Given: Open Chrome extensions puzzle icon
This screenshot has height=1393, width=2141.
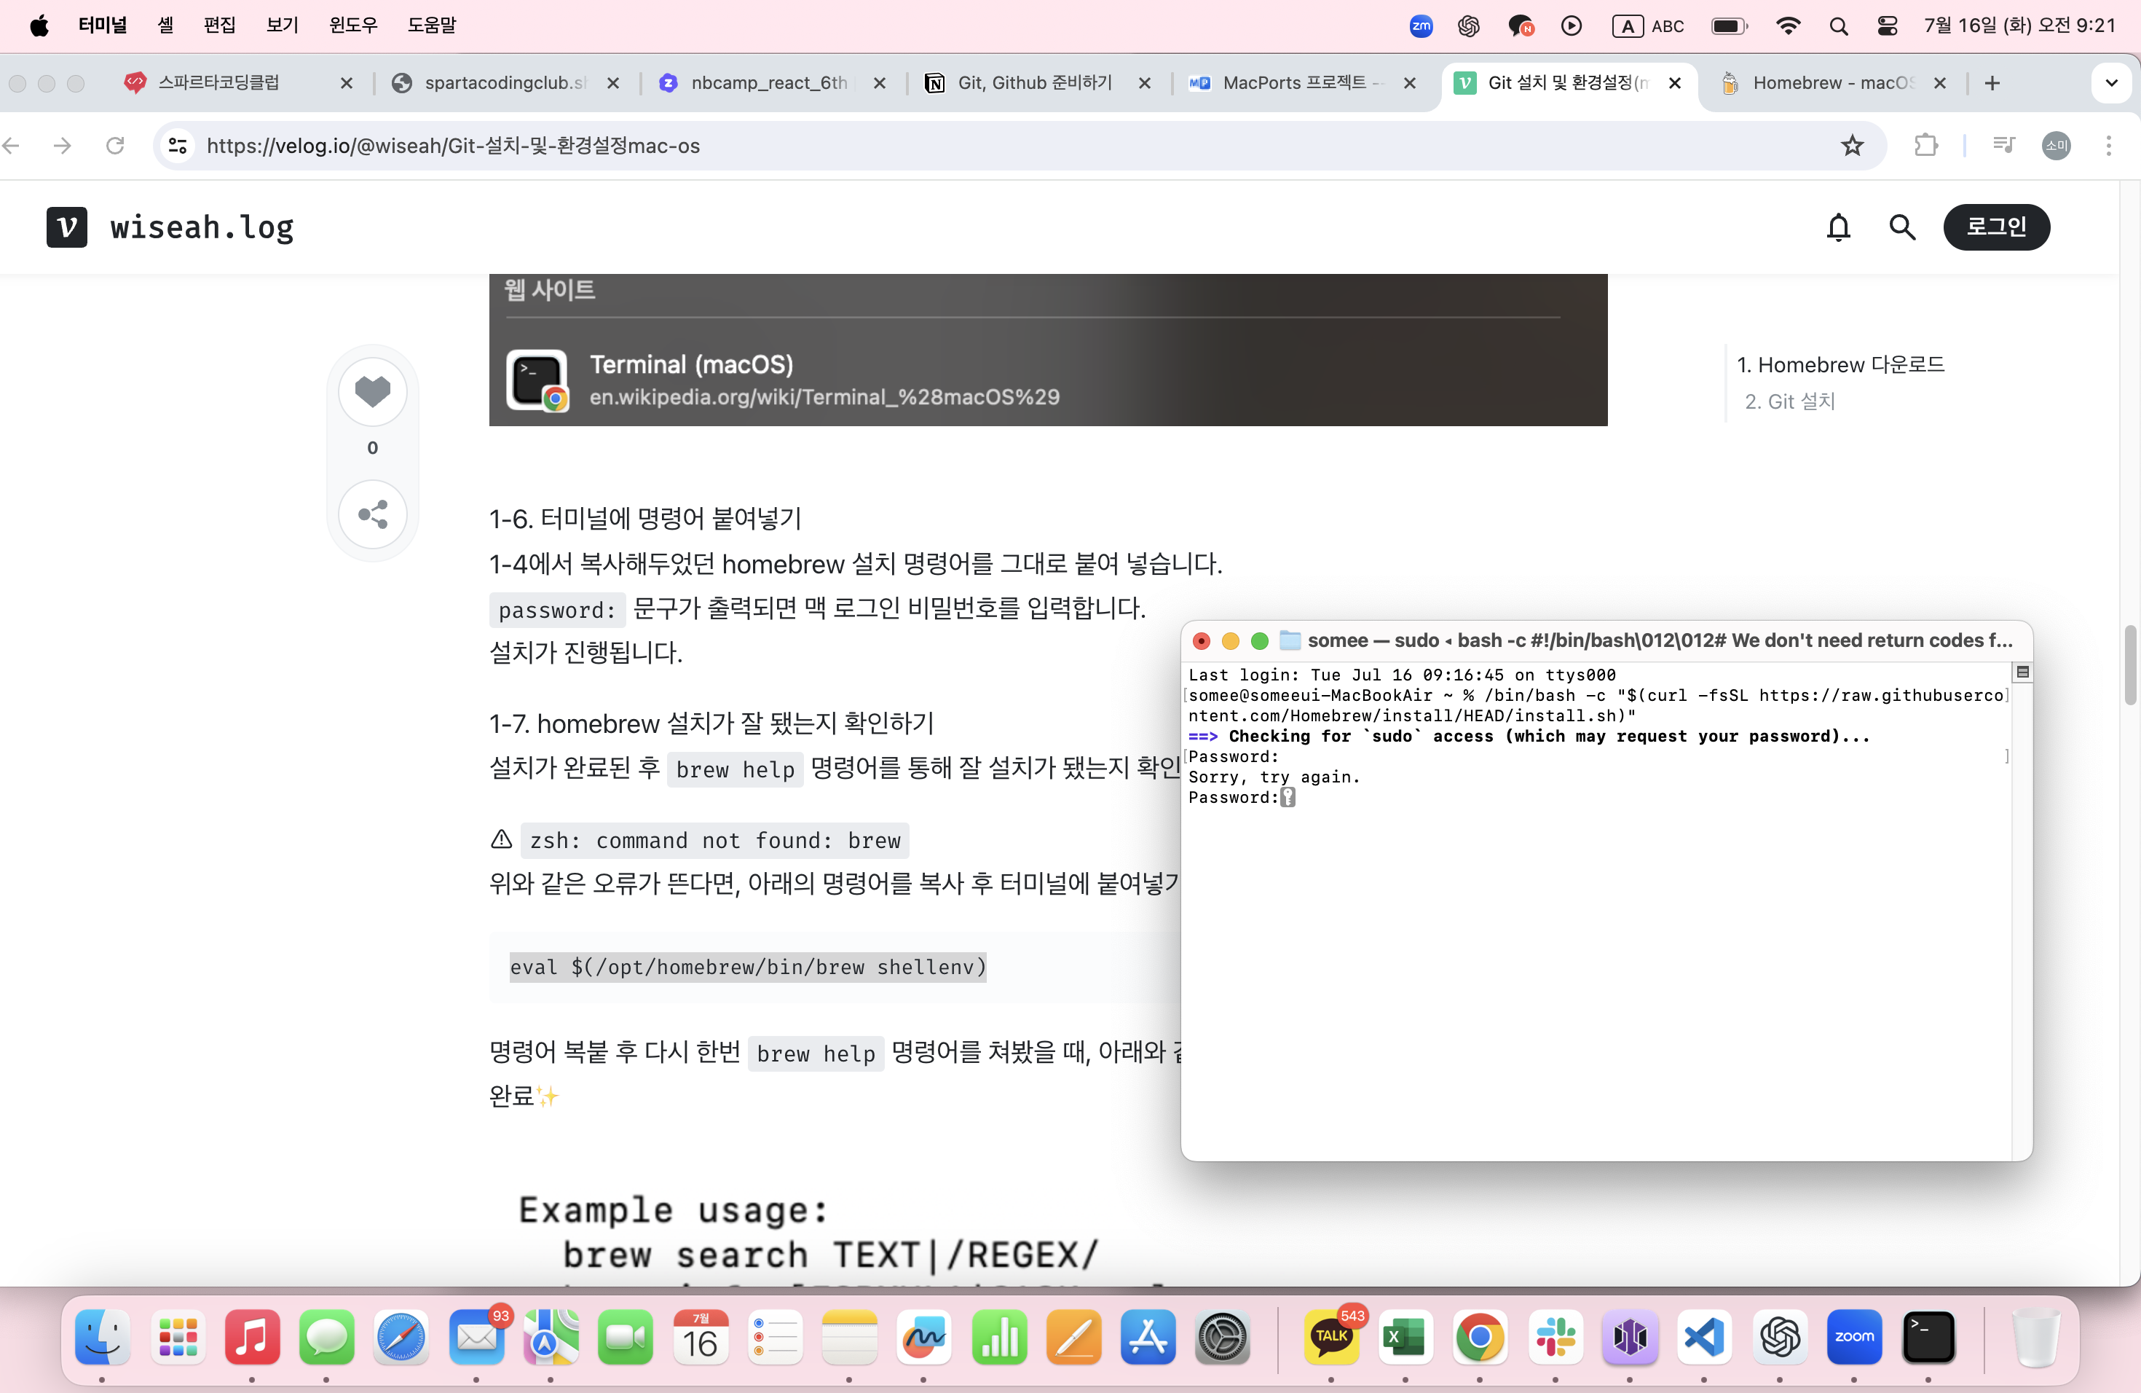Looking at the screenshot, I should 1926,145.
